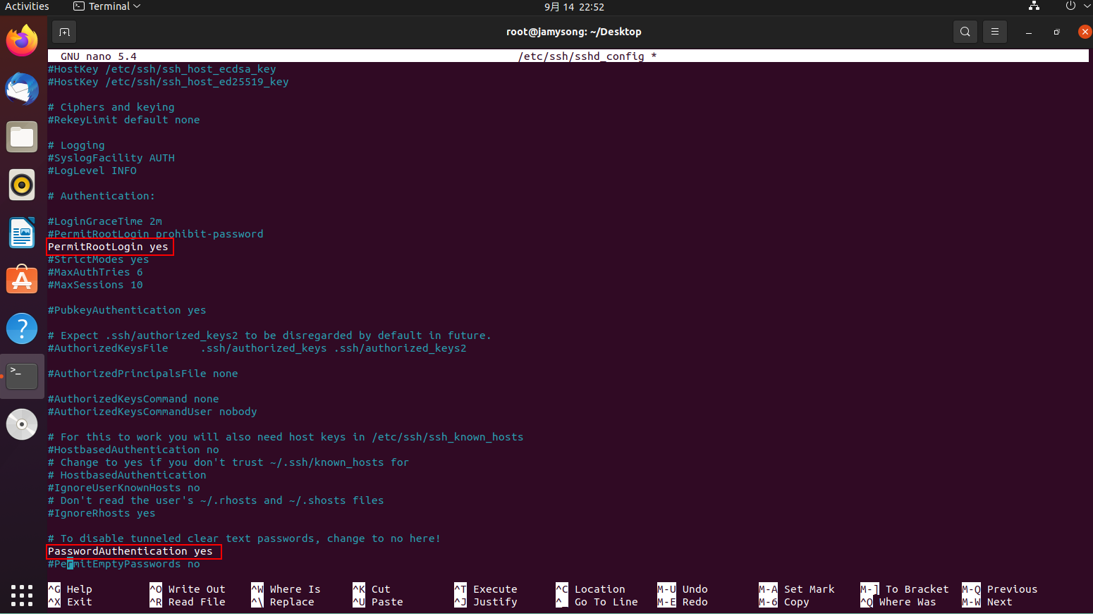Click the '^\ Replace' shortcut hint

pyautogui.click(x=283, y=602)
